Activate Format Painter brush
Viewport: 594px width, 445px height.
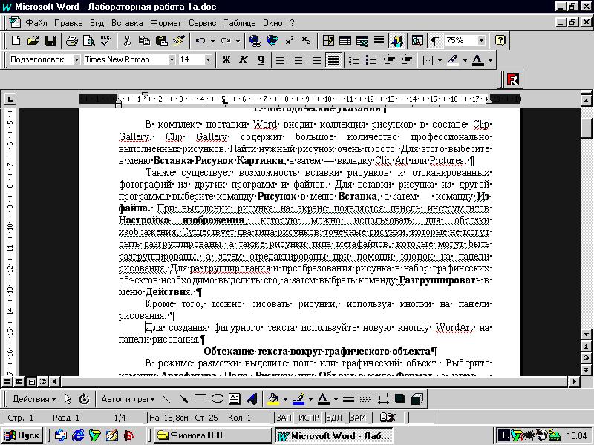[x=179, y=41]
